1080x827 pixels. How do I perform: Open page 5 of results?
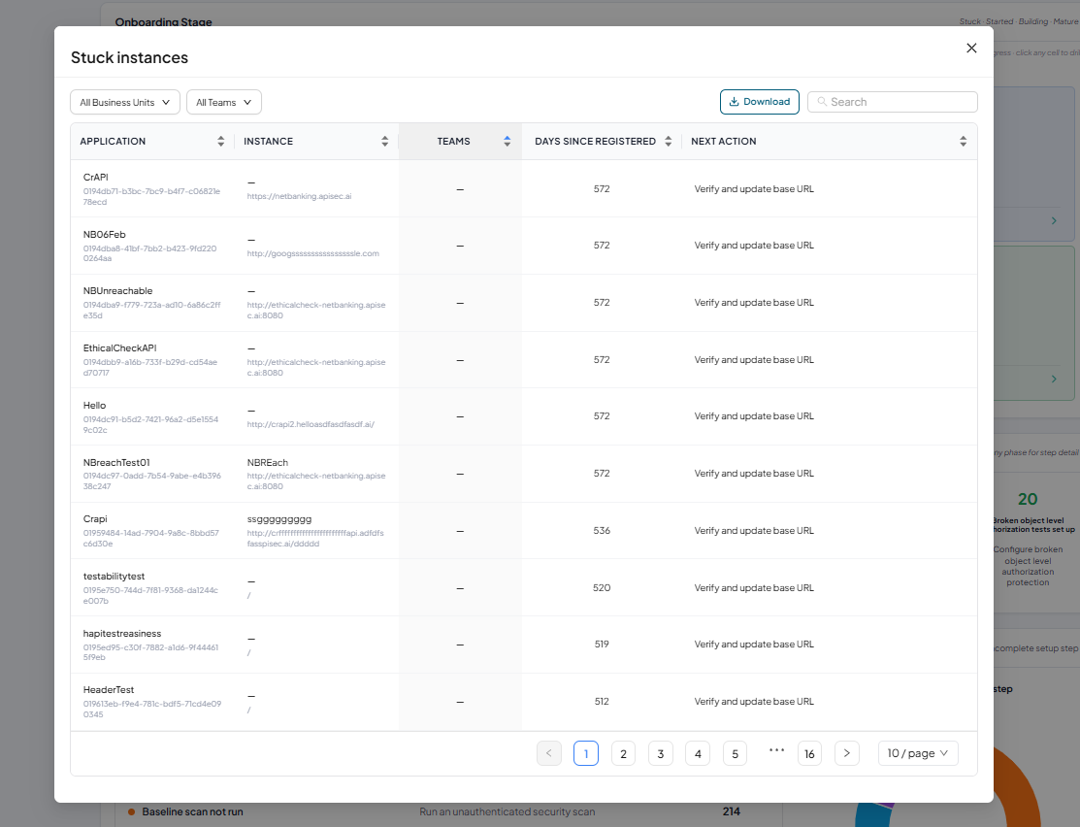pyautogui.click(x=735, y=753)
